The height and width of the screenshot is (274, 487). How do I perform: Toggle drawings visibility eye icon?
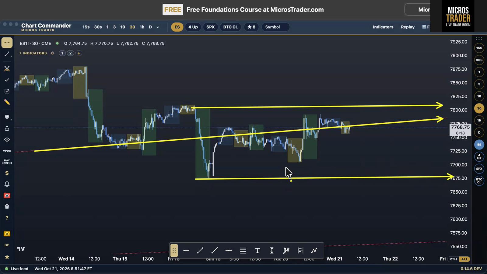click(x=7, y=139)
